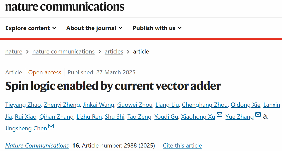
Task: Open the About the journal dropdown
Action: point(94,28)
